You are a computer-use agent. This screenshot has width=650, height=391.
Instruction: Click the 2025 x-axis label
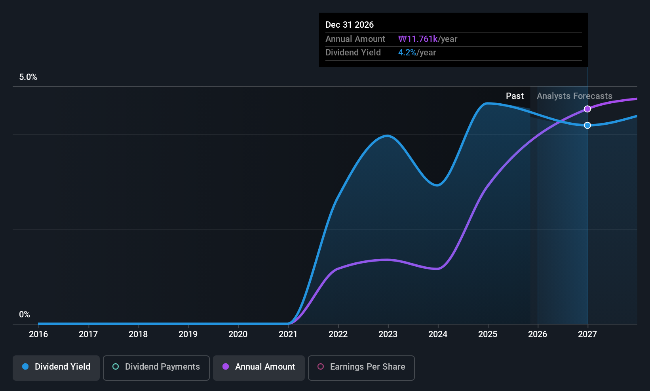(488, 334)
